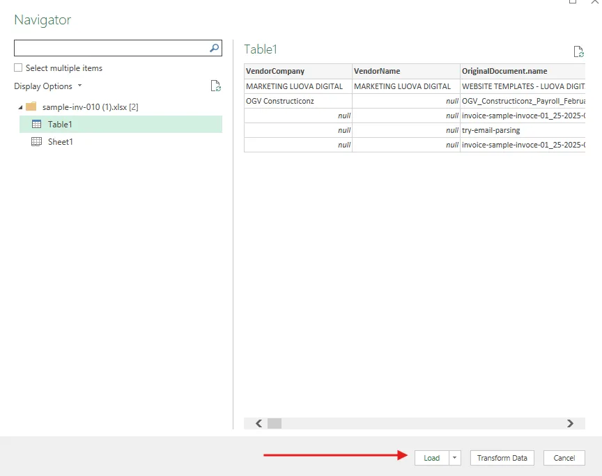This screenshot has height=476, width=602.
Task: Click the right scroll arrow in preview pane
Action: [x=570, y=423]
